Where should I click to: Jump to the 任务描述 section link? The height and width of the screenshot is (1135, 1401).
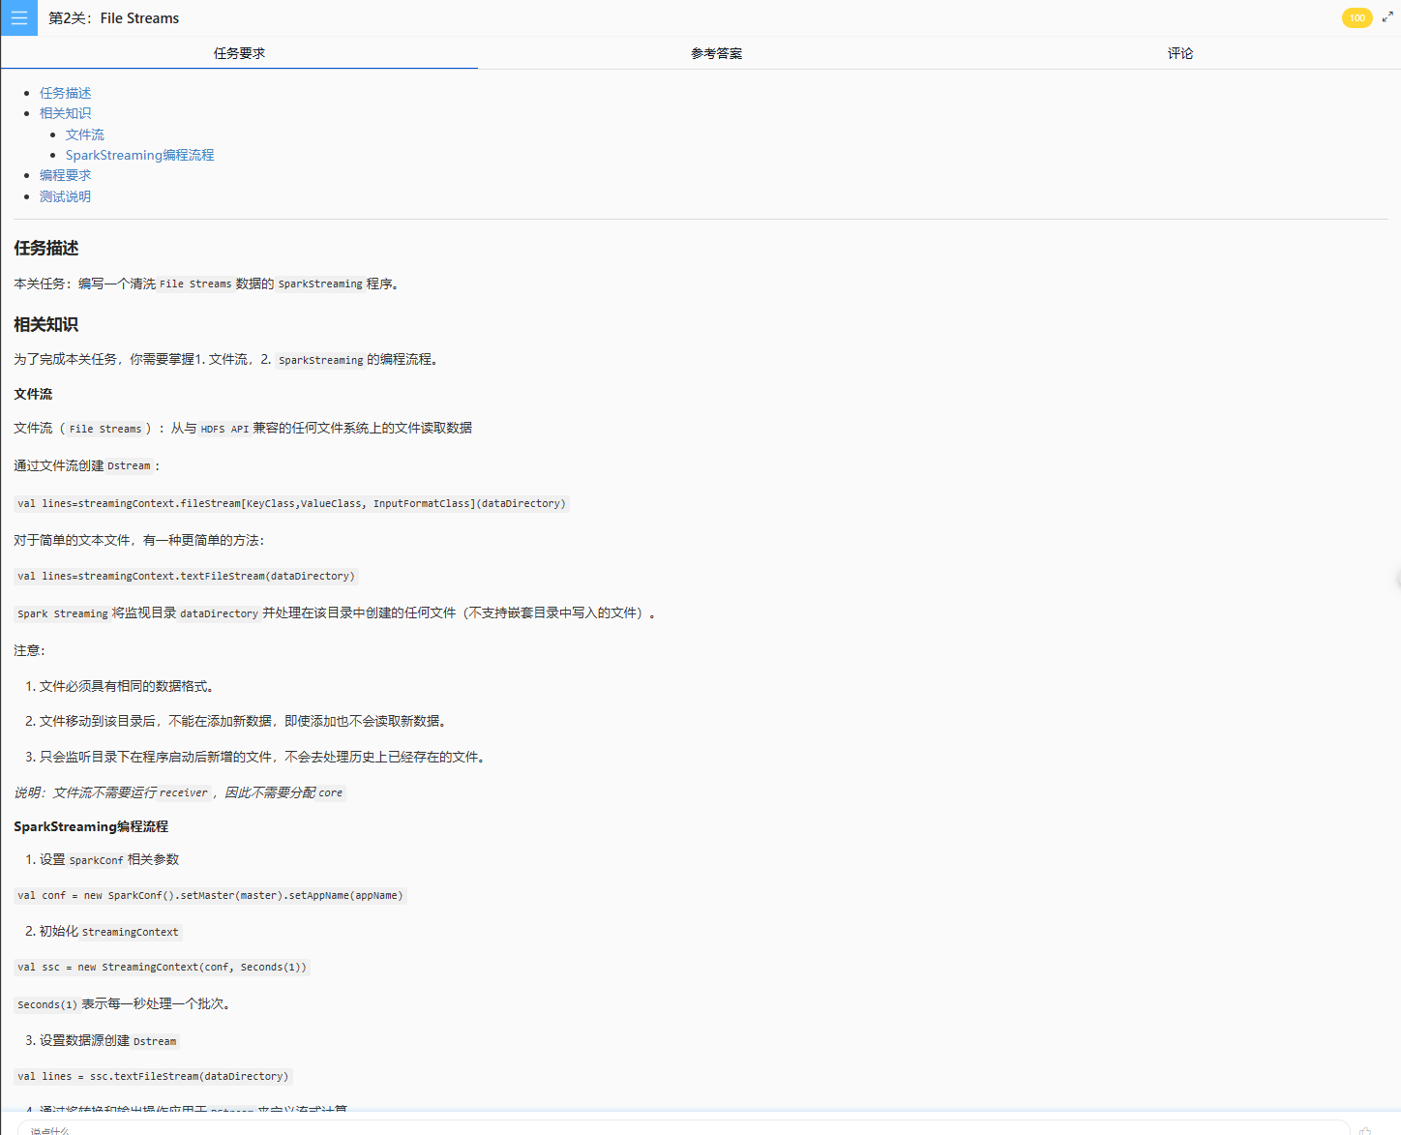pos(65,93)
